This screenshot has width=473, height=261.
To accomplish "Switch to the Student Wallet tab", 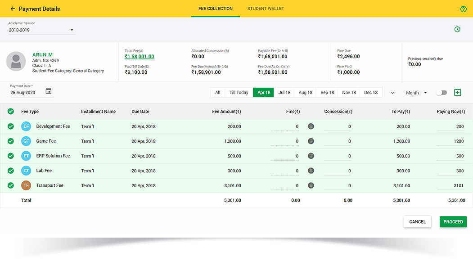I will pos(266,9).
